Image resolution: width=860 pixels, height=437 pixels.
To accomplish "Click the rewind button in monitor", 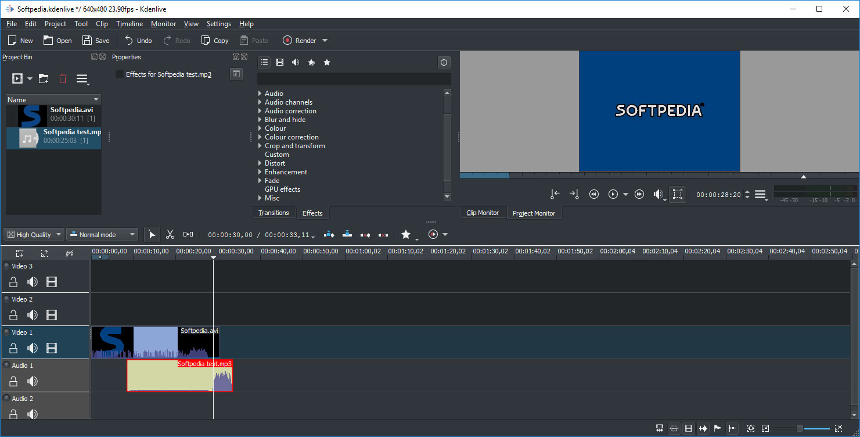I will click(x=593, y=194).
